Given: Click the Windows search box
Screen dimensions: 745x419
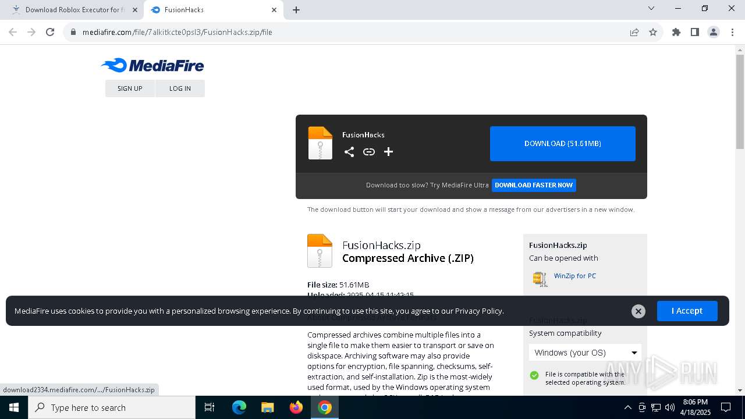Looking at the screenshot, I should pyautogui.click(x=112, y=407).
